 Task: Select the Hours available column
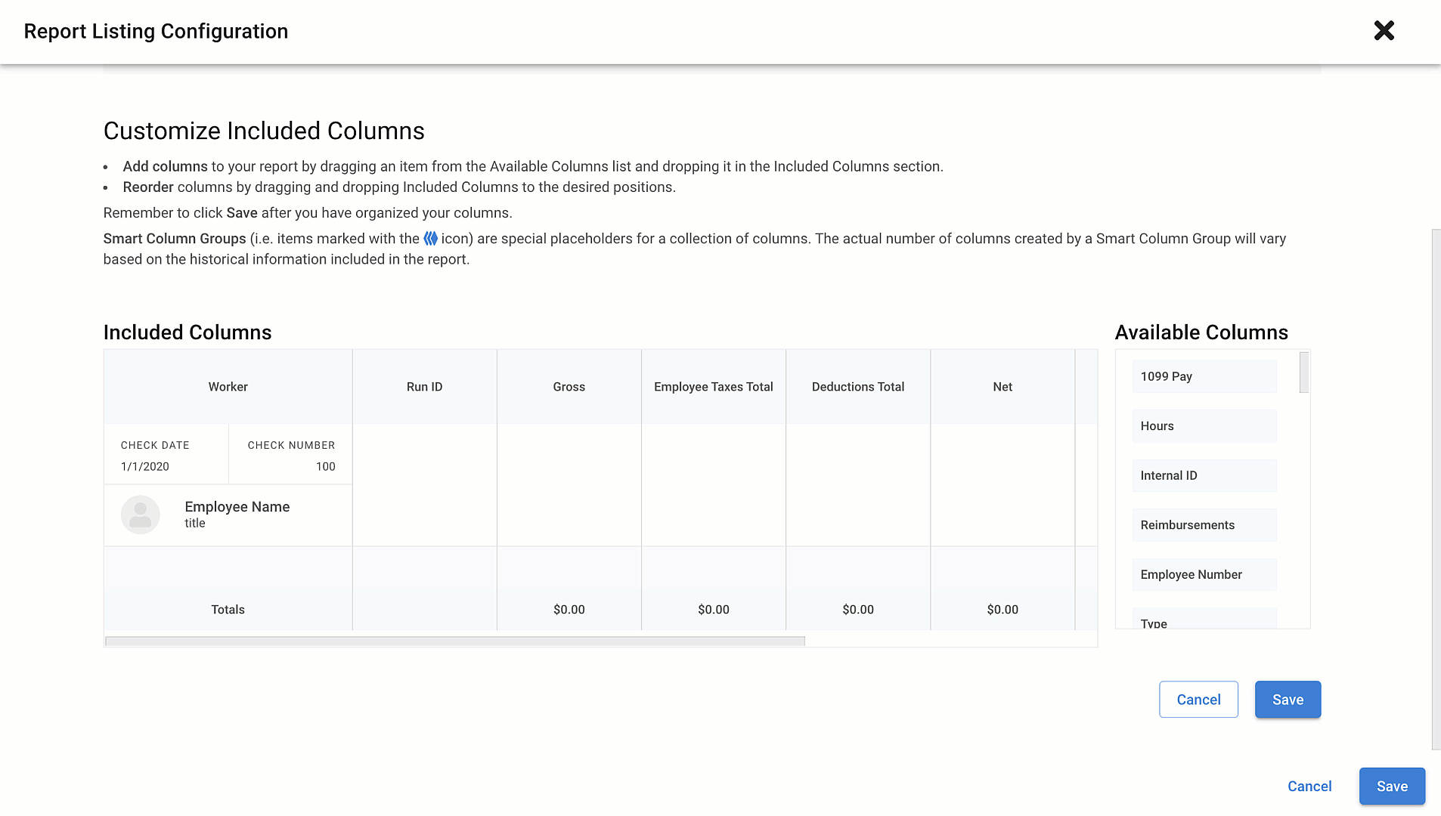click(1203, 425)
